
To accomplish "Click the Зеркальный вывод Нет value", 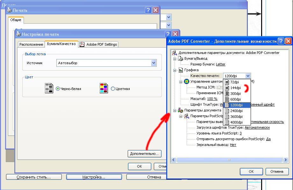I will click(233, 145).
